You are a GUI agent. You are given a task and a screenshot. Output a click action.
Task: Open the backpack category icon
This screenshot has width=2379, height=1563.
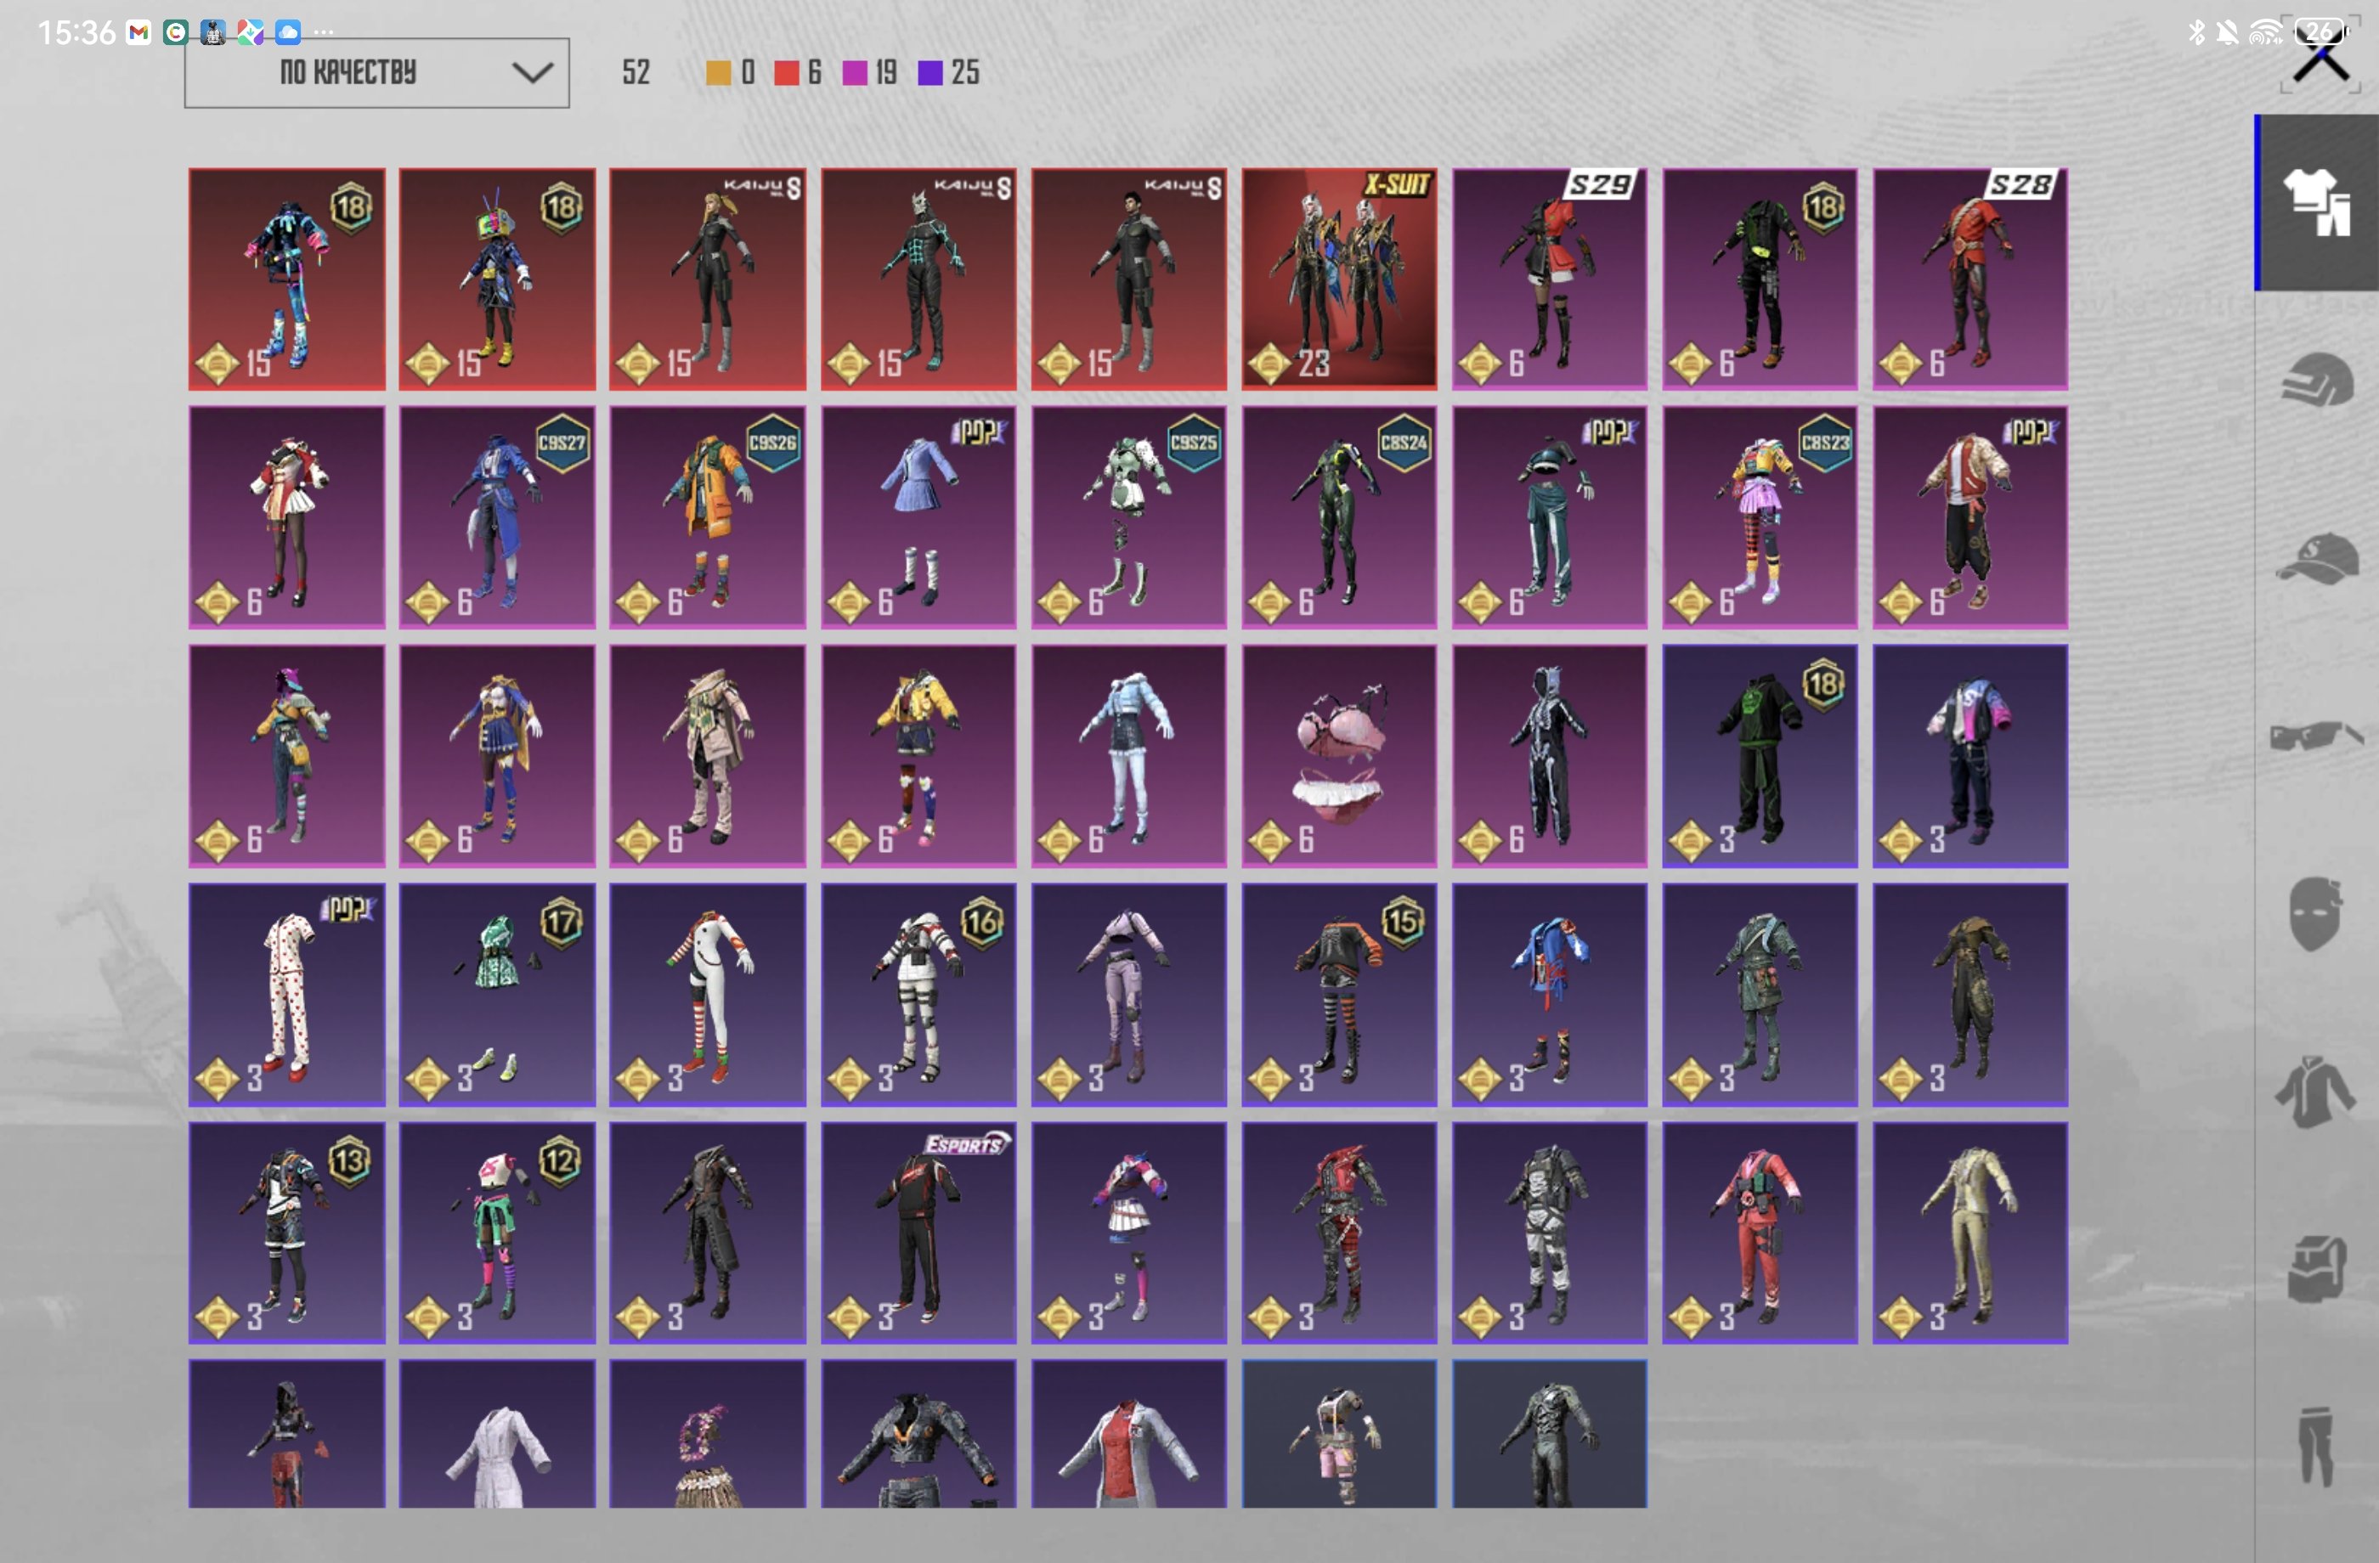pos(2317,1267)
